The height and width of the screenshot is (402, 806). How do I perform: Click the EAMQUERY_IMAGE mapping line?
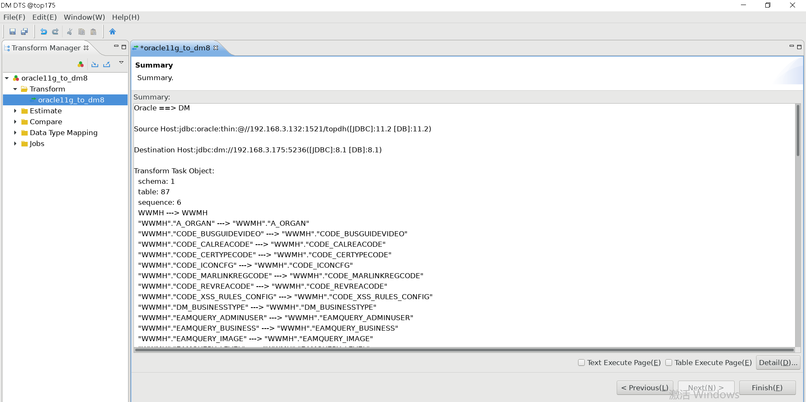[255, 339]
